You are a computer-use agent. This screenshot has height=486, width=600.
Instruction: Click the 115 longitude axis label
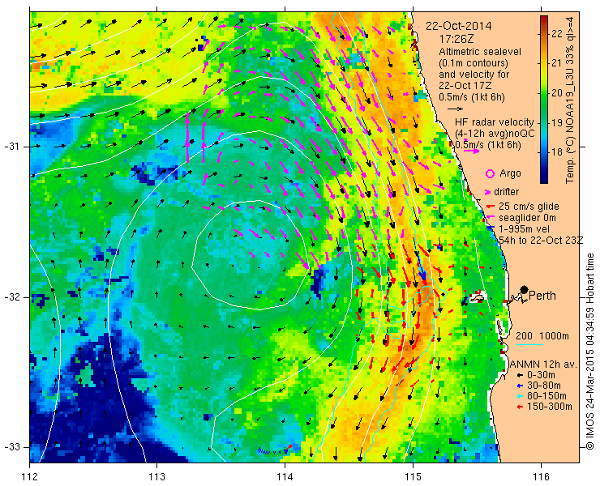pos(413,476)
